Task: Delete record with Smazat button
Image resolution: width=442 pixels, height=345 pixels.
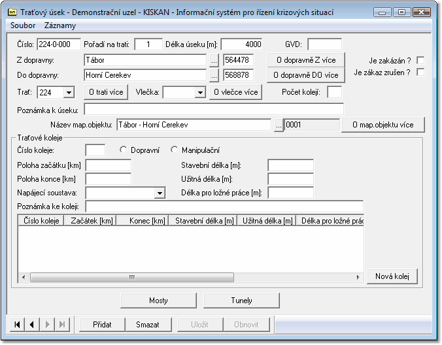Action: coord(148,325)
